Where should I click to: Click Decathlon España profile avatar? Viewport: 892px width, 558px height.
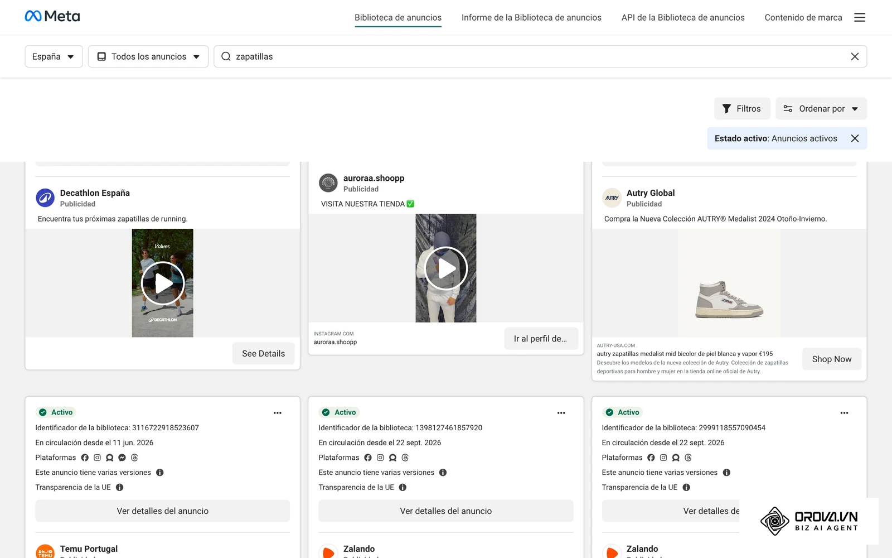click(x=45, y=198)
